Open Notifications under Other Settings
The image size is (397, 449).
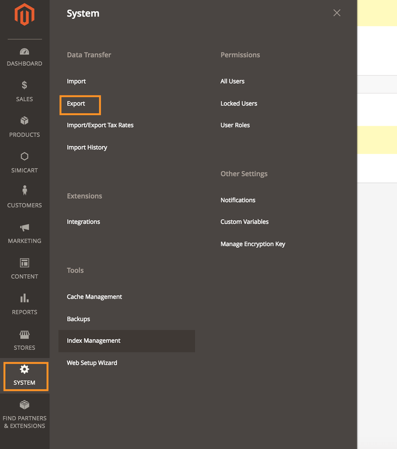[x=238, y=200]
